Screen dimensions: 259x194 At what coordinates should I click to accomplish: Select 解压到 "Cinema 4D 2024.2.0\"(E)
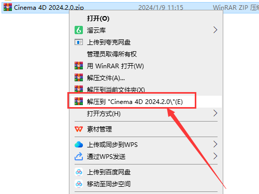click(135, 102)
